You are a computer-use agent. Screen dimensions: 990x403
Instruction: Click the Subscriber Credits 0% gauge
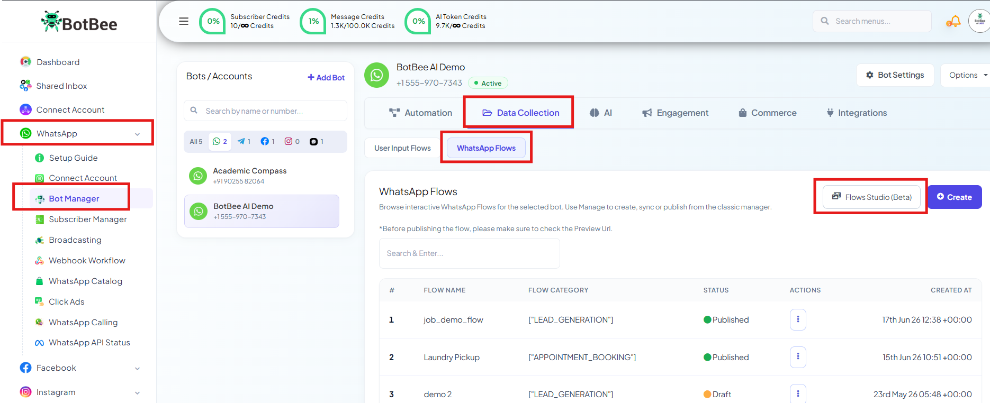click(213, 21)
